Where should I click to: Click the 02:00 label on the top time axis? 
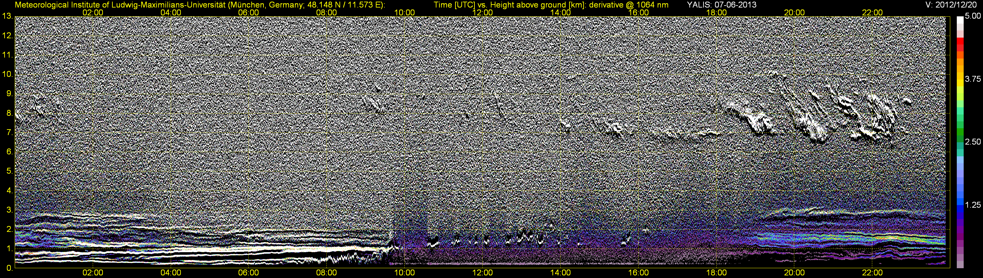point(93,12)
